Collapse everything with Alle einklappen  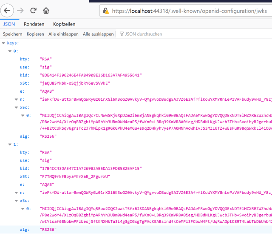tap(63, 34)
